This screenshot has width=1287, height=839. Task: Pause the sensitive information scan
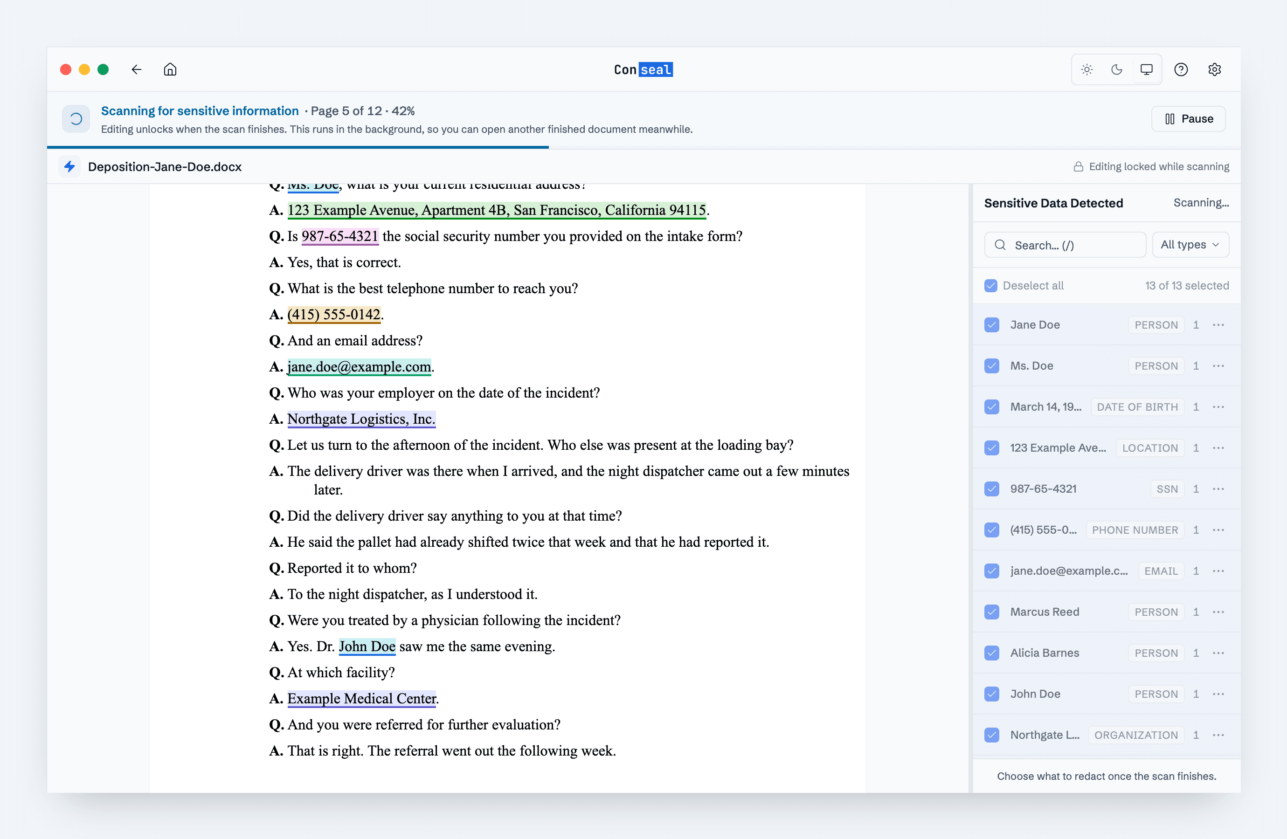point(1188,119)
